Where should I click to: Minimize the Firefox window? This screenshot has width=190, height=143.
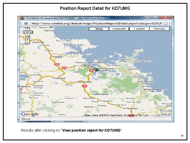click(148, 18)
